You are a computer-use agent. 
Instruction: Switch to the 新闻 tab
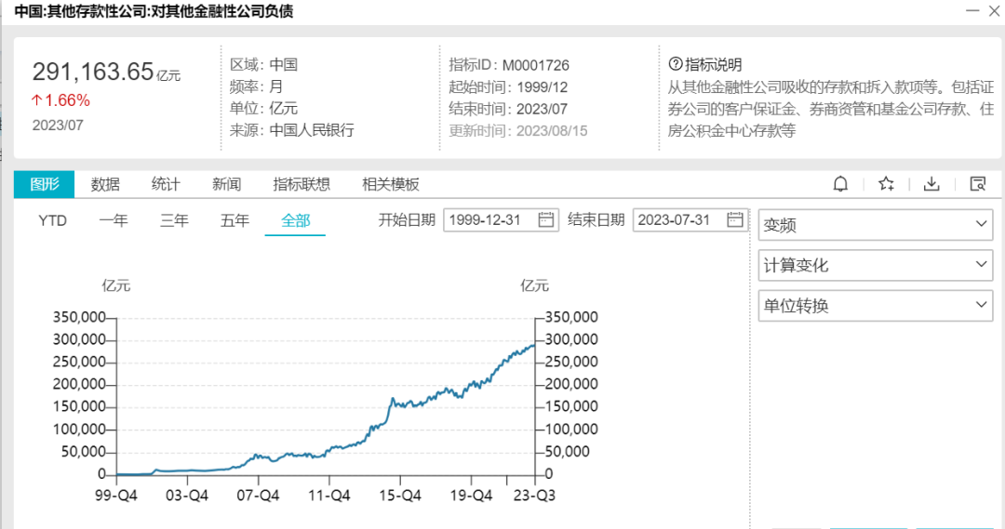click(x=226, y=184)
